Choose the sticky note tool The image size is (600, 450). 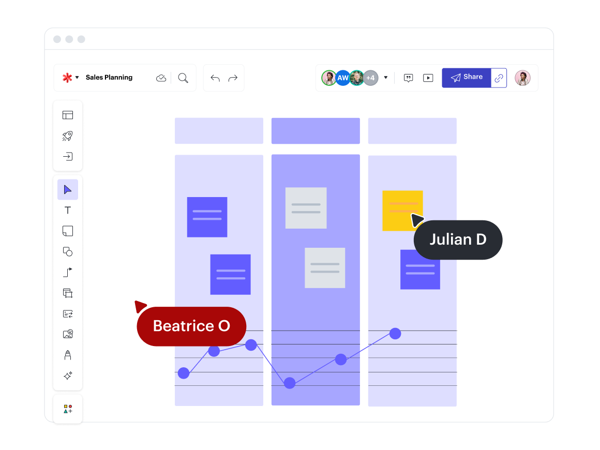click(x=68, y=231)
